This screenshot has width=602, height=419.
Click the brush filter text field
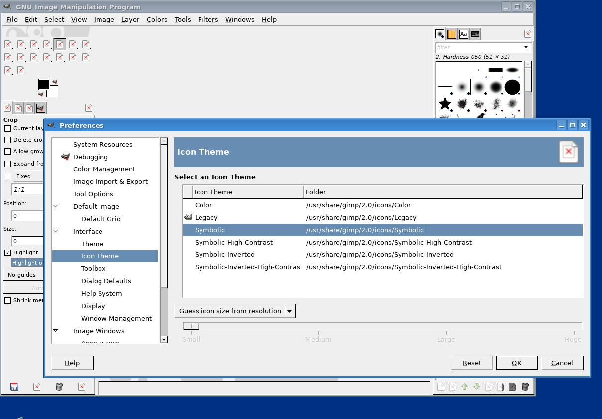[478, 47]
